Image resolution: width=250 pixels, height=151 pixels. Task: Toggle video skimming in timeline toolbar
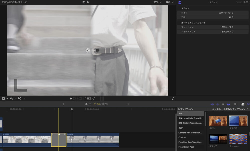coord(212,104)
